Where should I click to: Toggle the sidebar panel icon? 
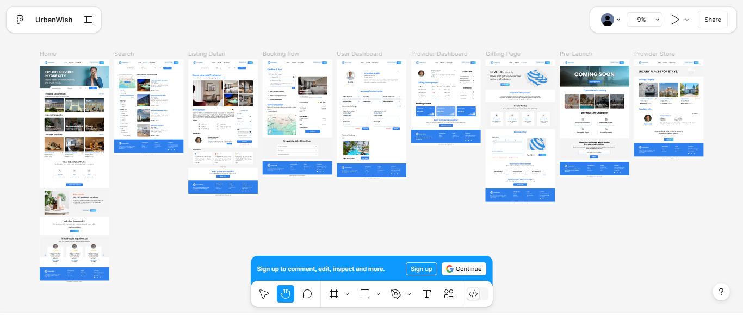(88, 20)
